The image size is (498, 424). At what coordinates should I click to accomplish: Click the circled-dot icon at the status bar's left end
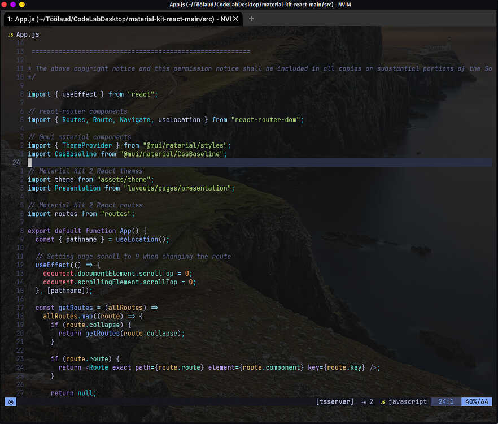click(10, 401)
